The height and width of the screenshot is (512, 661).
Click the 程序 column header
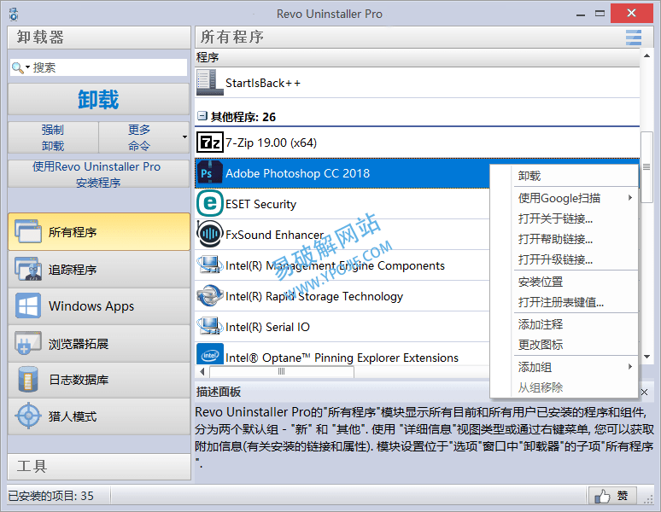pyautogui.click(x=418, y=57)
